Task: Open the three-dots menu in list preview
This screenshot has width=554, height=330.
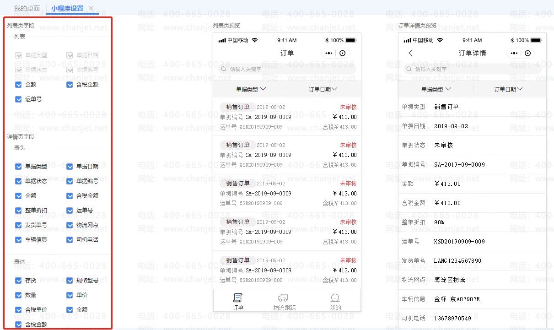Action: [x=328, y=53]
